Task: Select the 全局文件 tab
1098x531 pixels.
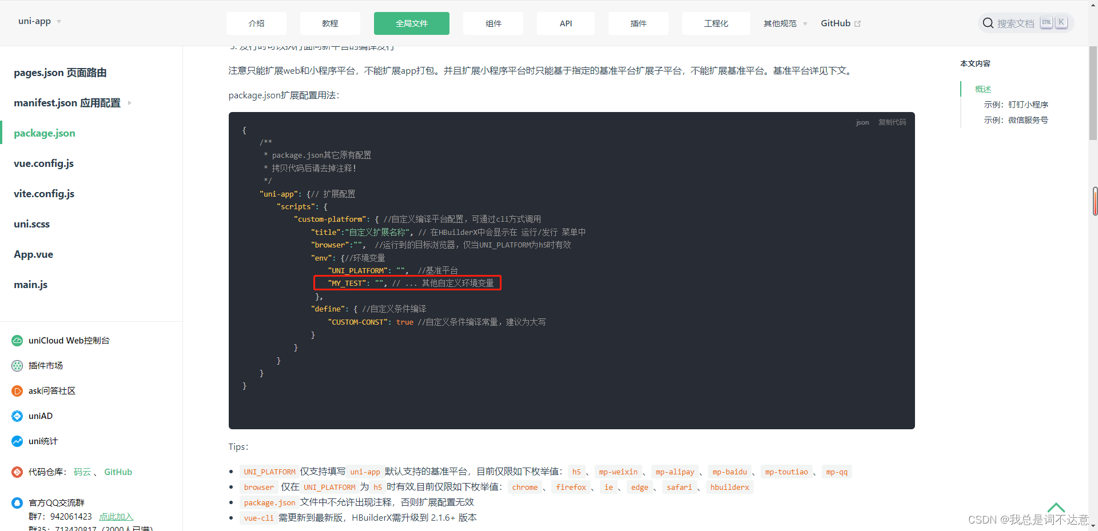Action: click(412, 23)
